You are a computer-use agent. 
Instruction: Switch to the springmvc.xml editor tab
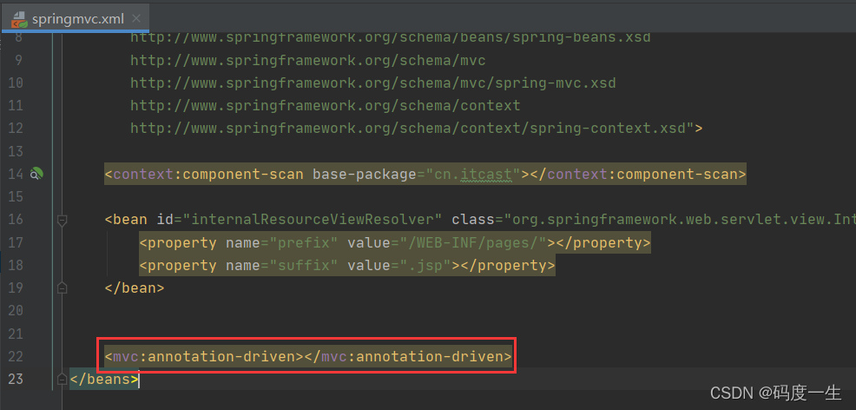pos(76,18)
